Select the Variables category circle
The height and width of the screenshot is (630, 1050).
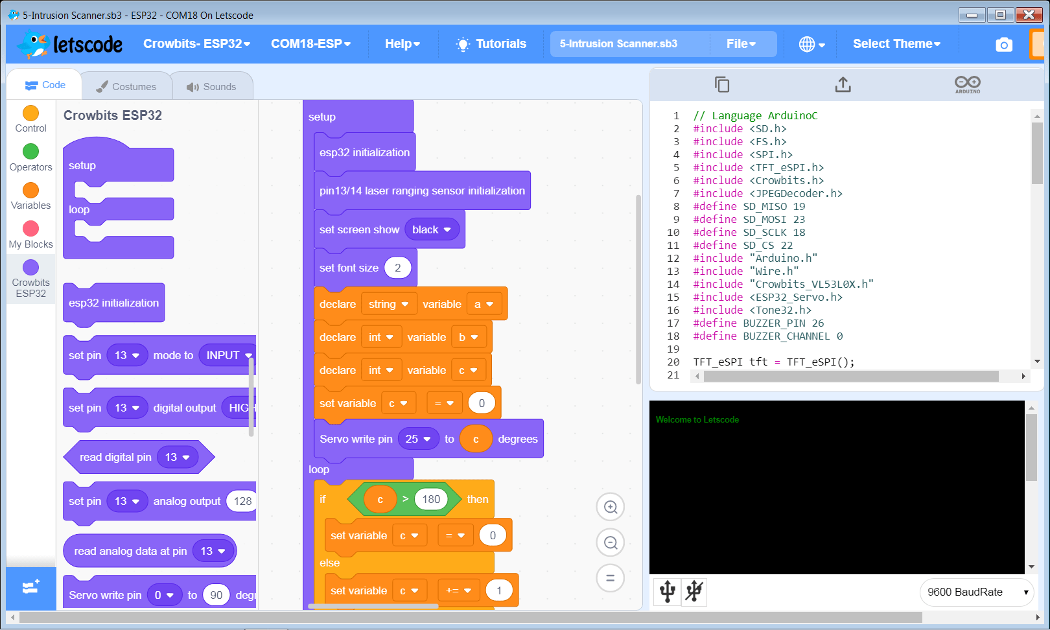30,190
